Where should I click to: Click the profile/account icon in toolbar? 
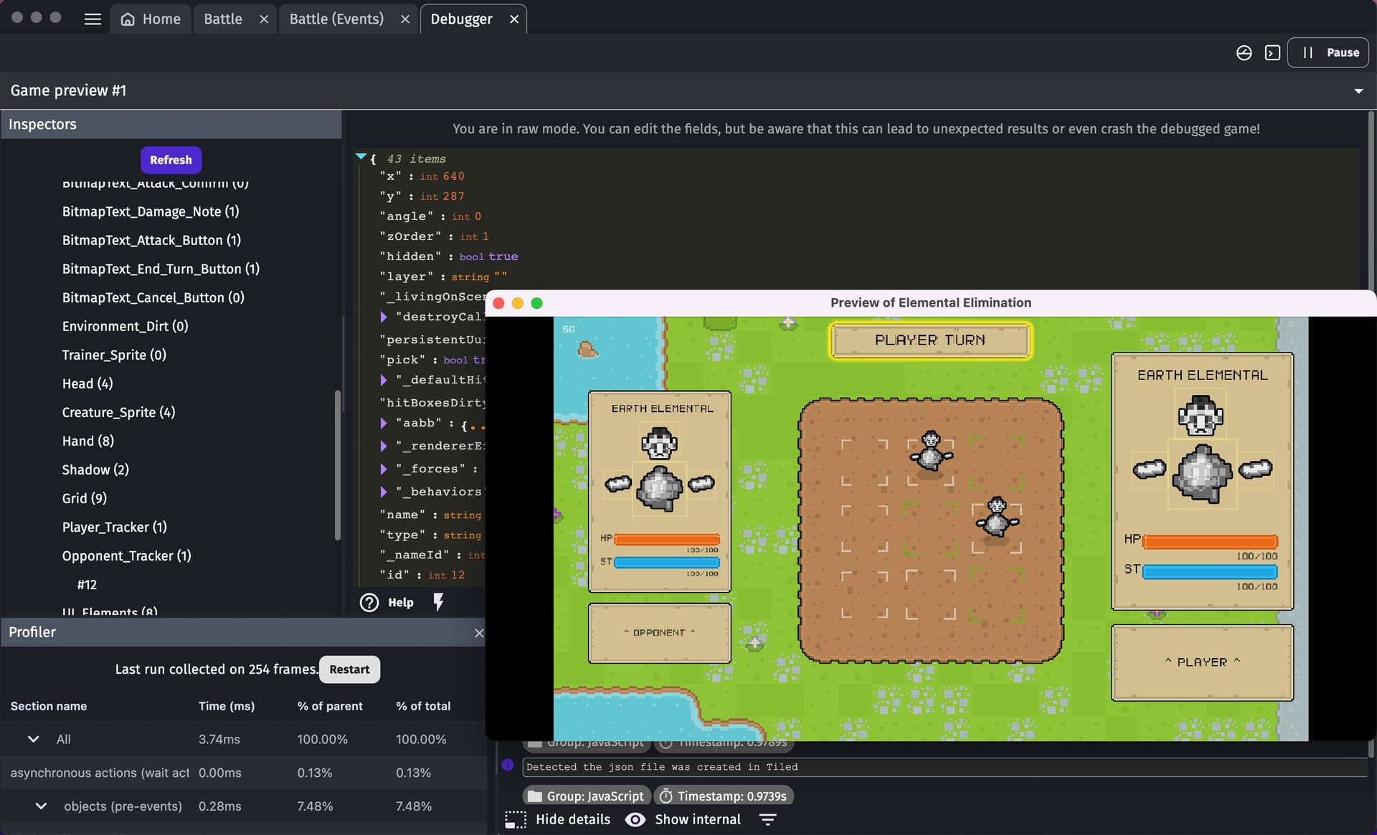[1243, 52]
